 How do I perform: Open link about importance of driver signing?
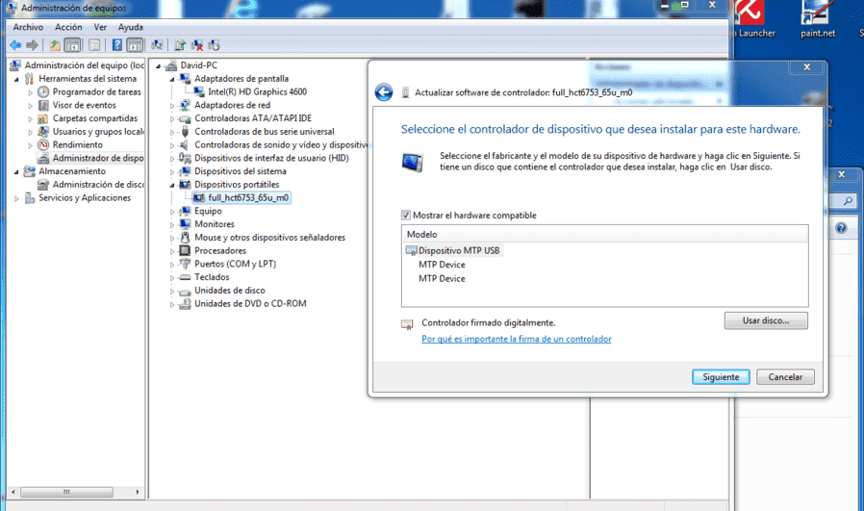coord(517,339)
